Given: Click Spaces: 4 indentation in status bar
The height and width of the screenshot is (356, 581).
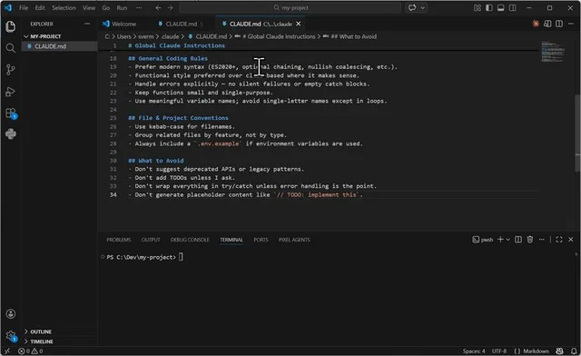Looking at the screenshot, I should (474, 351).
